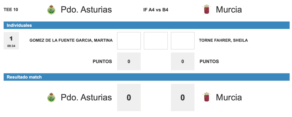Open Pdo. Asturias team name in header

point(86,10)
